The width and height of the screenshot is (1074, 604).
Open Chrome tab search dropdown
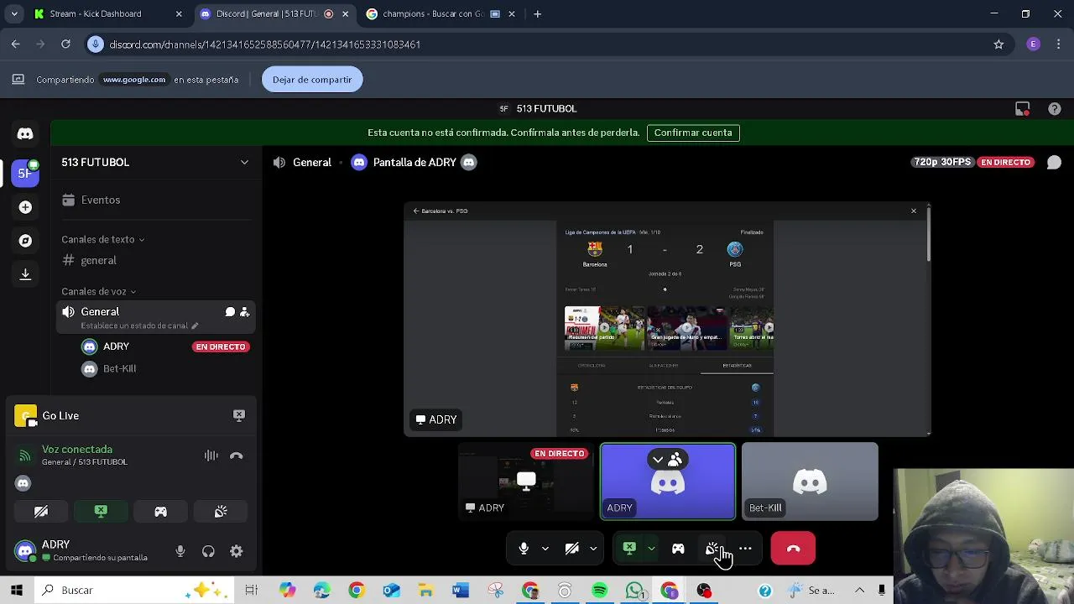pyautogui.click(x=14, y=14)
